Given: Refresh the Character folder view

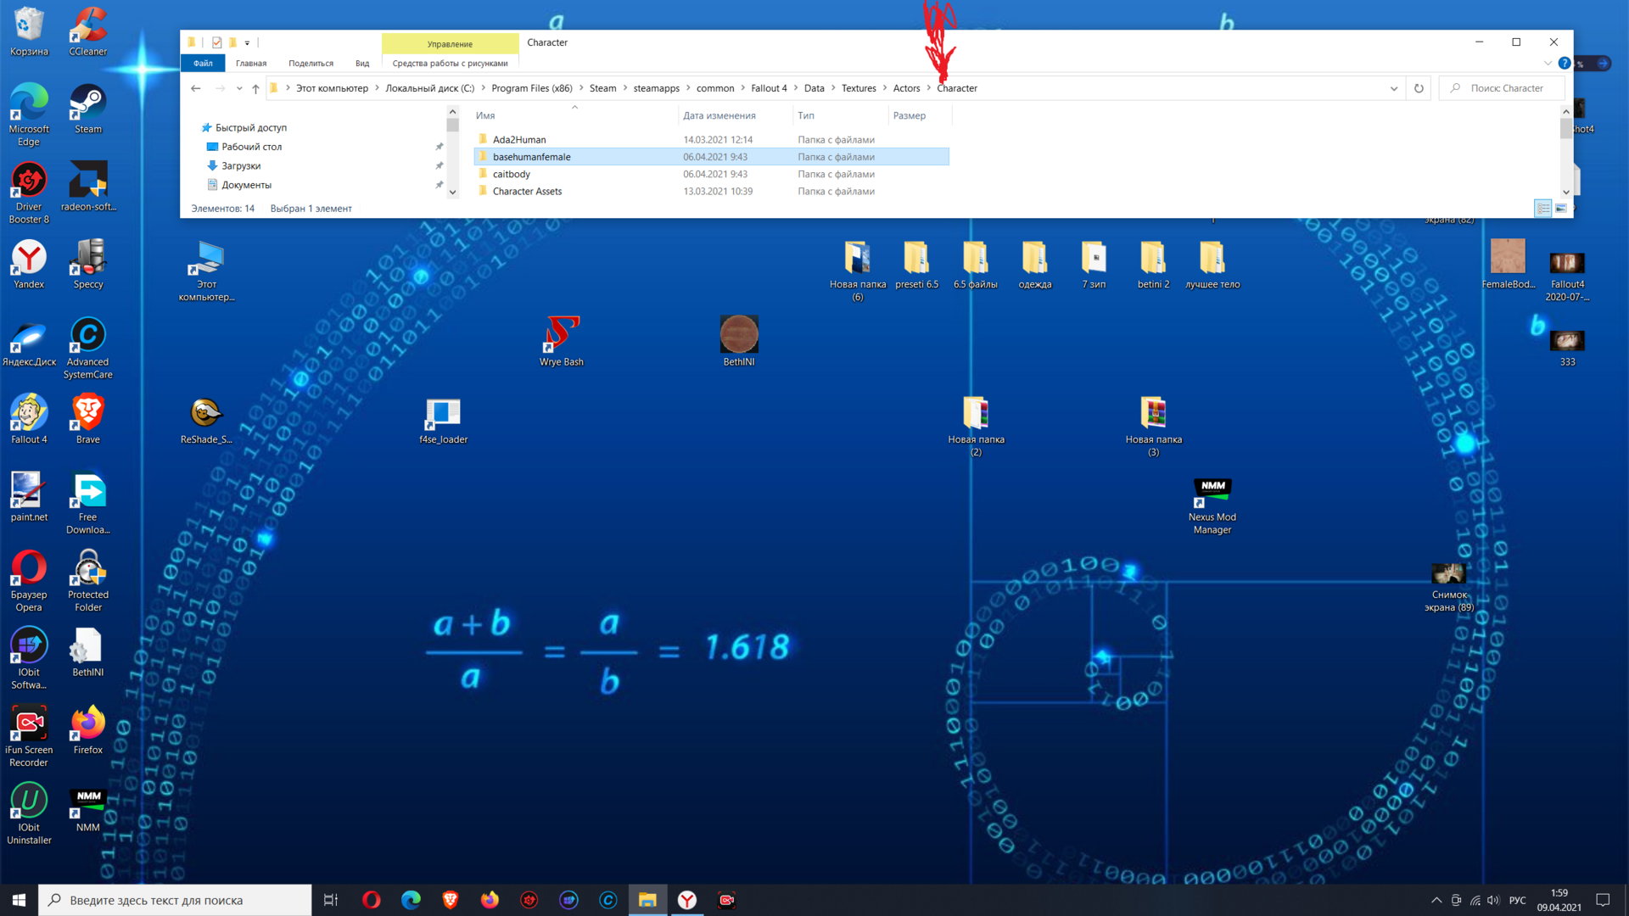Looking at the screenshot, I should click(x=1419, y=88).
